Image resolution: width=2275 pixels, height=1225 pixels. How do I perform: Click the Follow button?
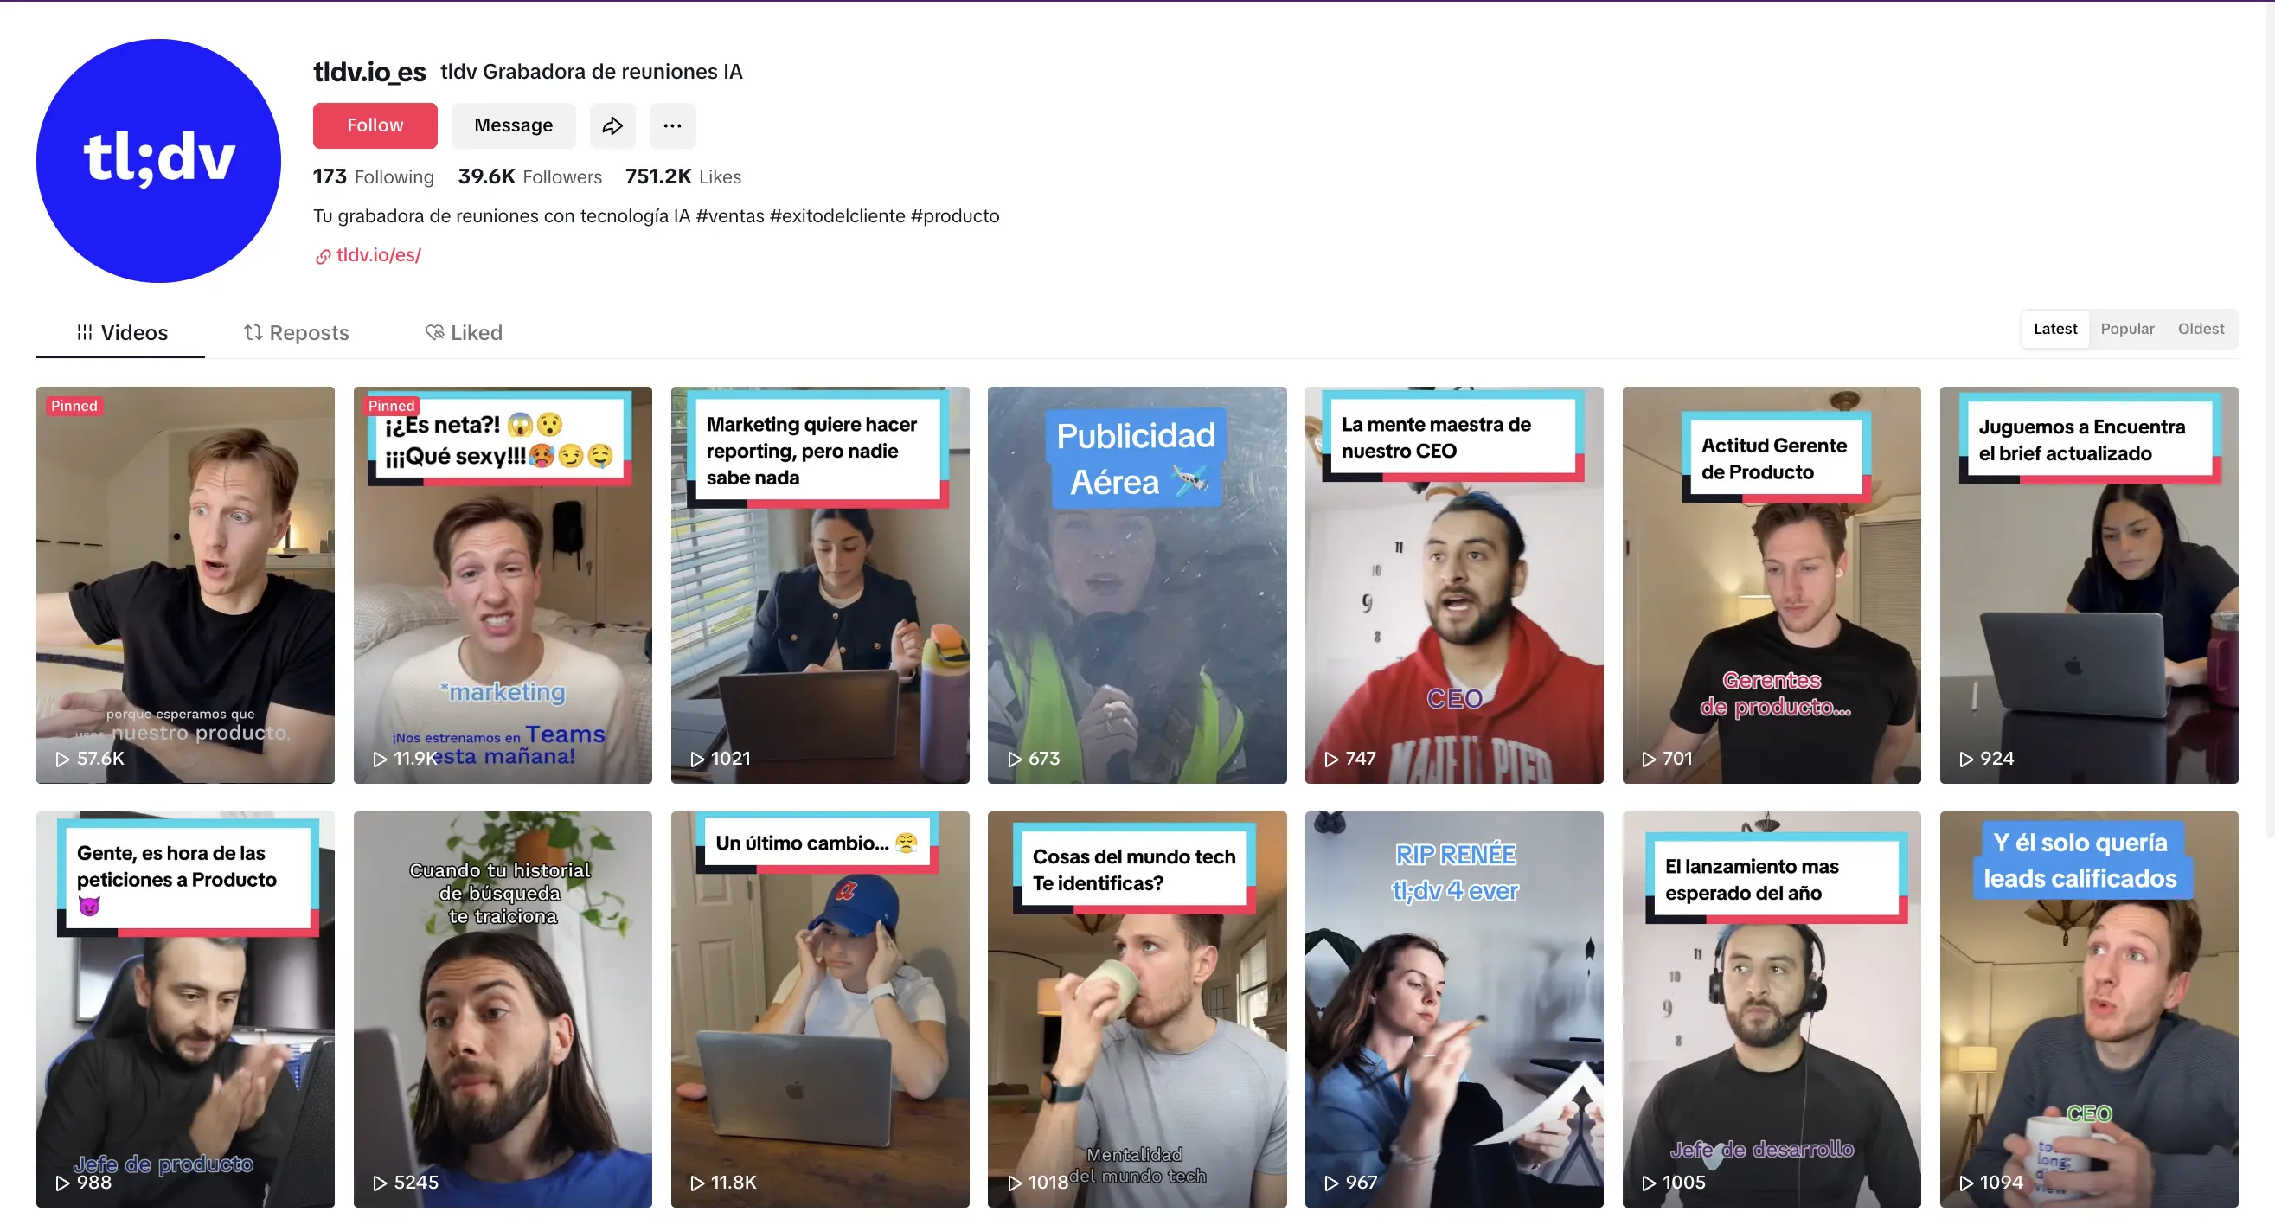click(x=375, y=125)
